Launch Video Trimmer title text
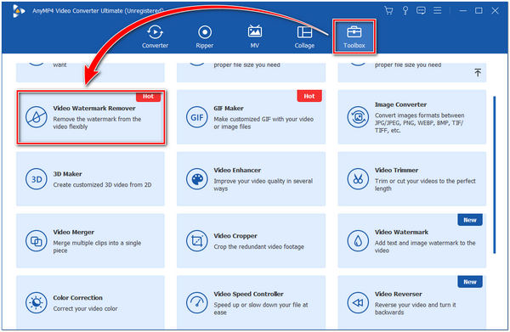 coord(396,170)
